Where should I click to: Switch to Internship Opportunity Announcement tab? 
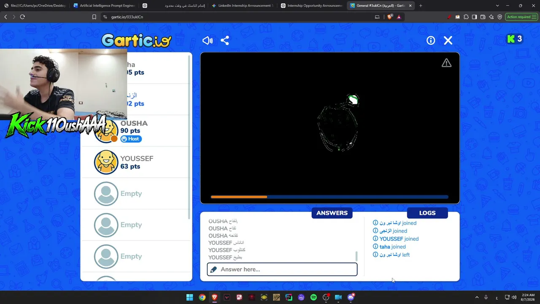click(x=312, y=5)
